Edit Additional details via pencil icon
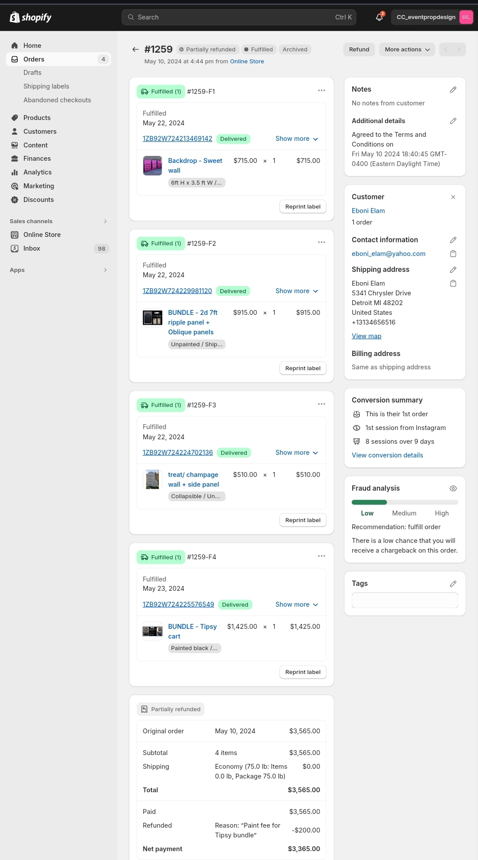Screen dimensions: 478x860 point(453,121)
